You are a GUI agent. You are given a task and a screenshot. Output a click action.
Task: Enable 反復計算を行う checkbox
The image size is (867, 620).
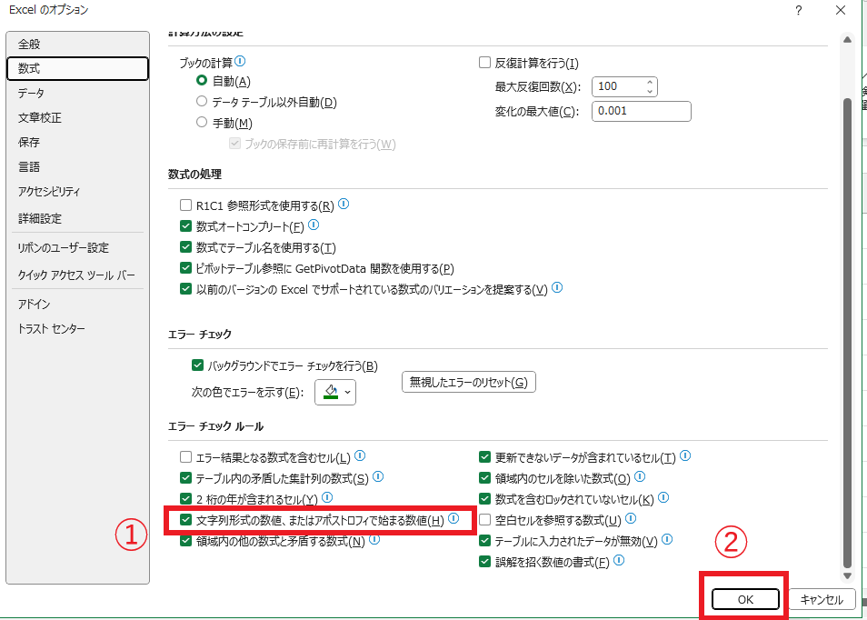tap(485, 63)
